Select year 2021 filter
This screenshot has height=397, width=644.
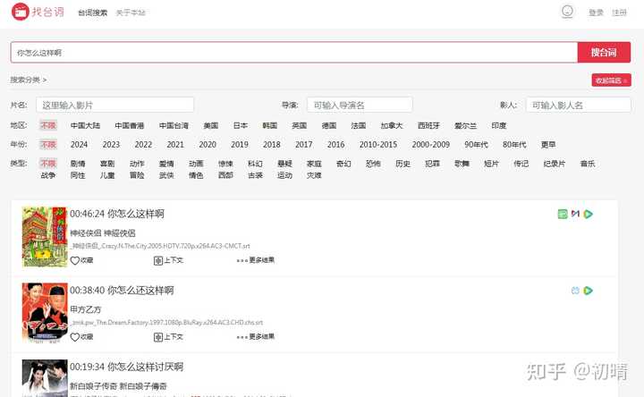[175, 145]
